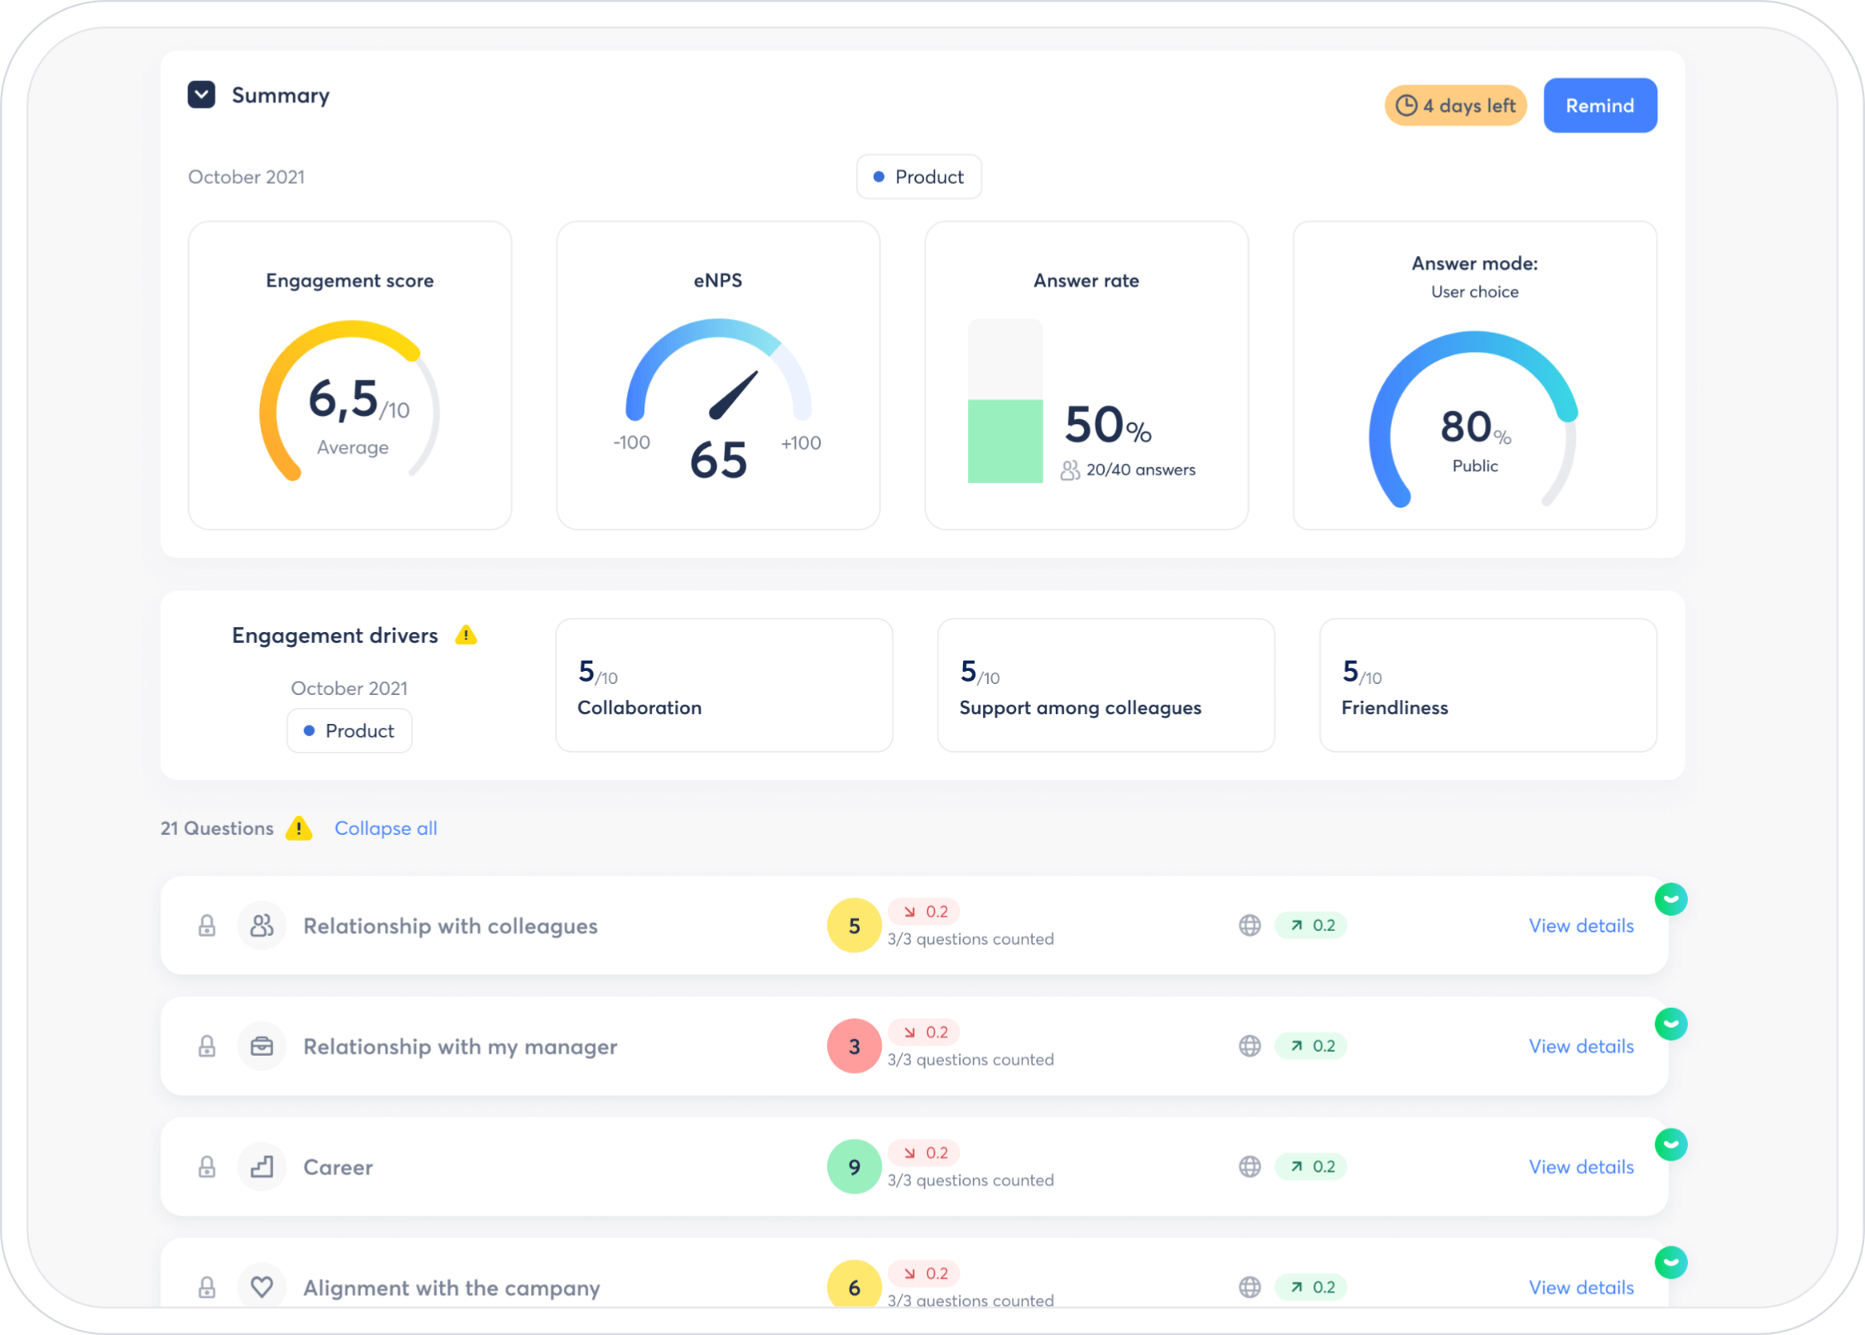Collapse the Relationship with colleagues row using green chevron
This screenshot has height=1335, width=1865.
coord(1670,899)
